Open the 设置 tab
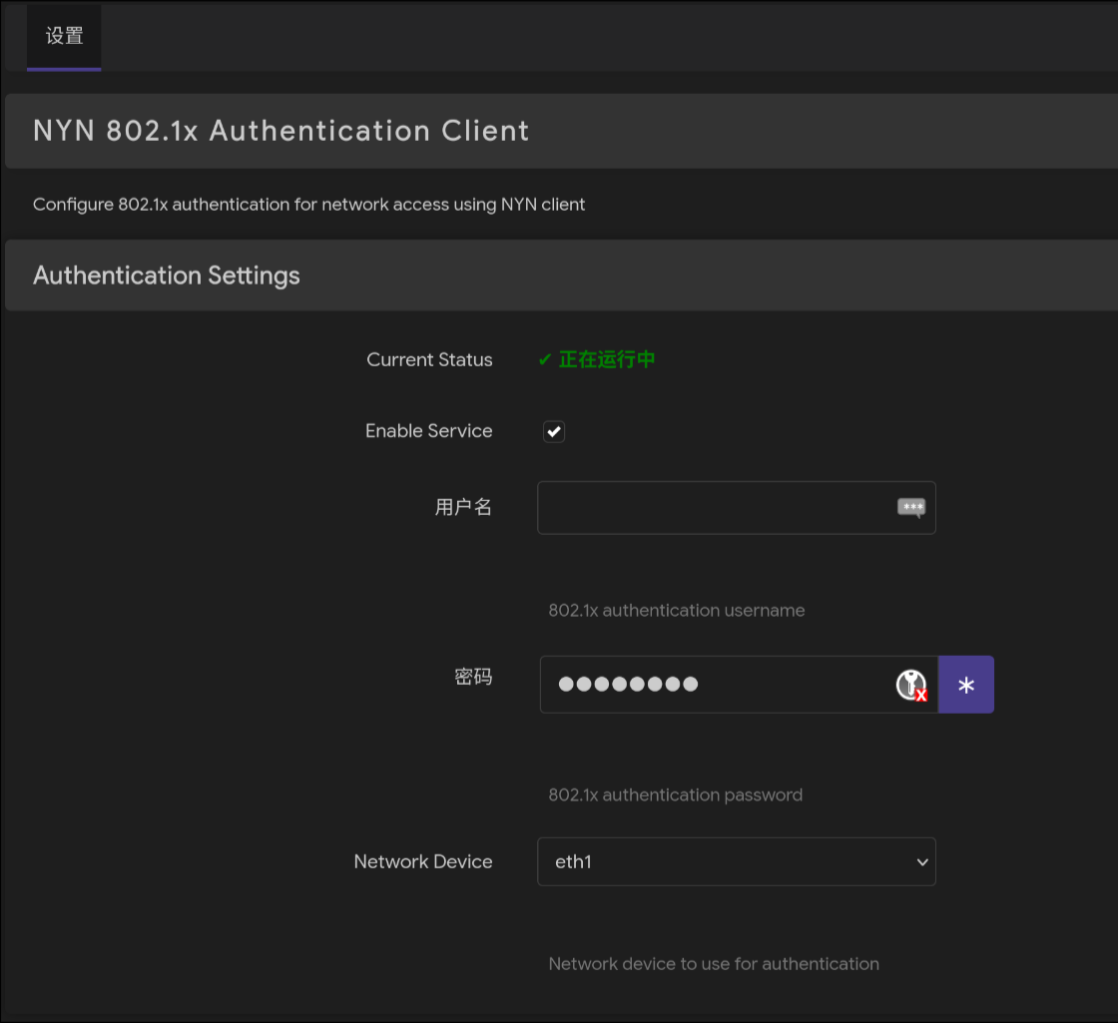Image resolution: width=1118 pixels, height=1023 pixels. 64,36
